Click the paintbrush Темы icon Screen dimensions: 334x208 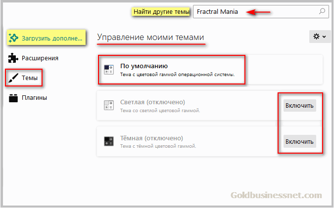click(x=13, y=78)
